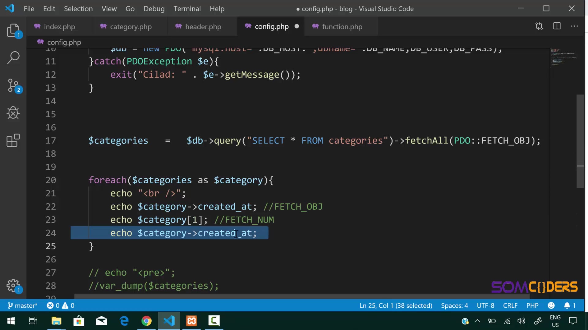Click the master* git branch indicator

point(22,306)
